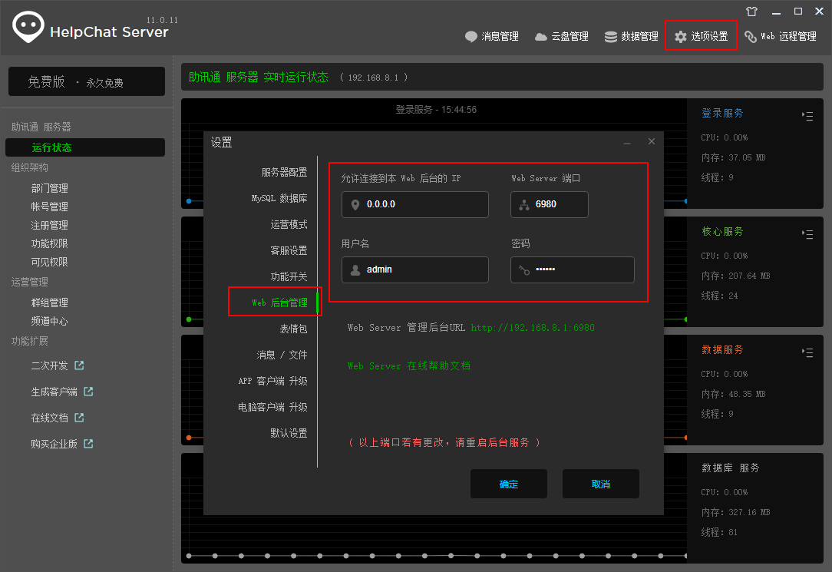Select 消息 / 文件 settings tab
This screenshot has height=572, width=832.
(282, 355)
